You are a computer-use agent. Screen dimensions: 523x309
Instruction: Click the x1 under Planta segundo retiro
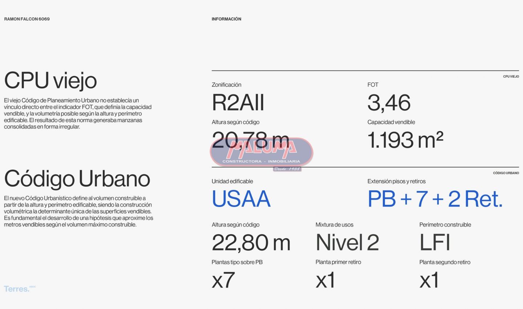click(x=429, y=280)
